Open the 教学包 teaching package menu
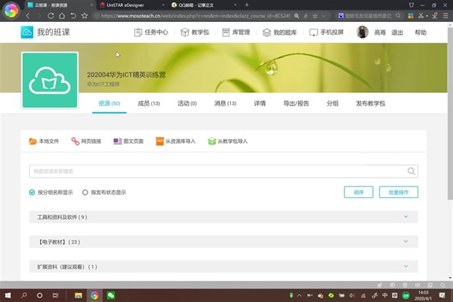This screenshot has height=302, width=453. click(x=195, y=32)
